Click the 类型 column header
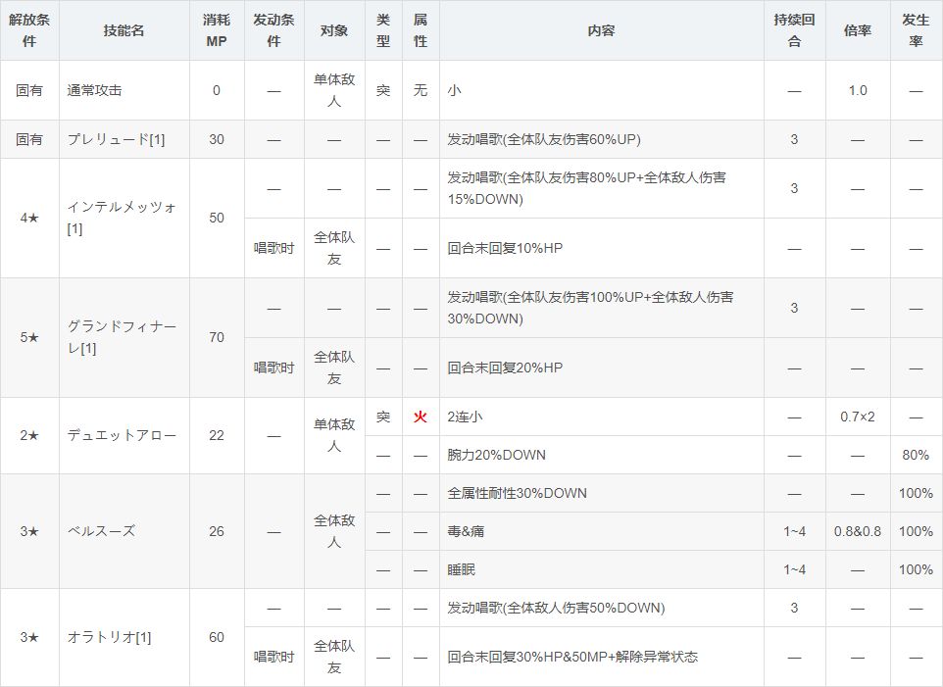 tap(383, 30)
